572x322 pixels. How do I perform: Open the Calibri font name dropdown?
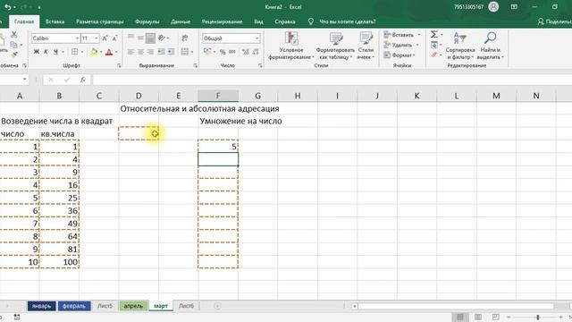tap(78, 38)
